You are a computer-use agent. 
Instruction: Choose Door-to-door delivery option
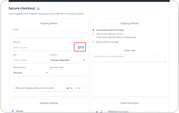point(93,34)
